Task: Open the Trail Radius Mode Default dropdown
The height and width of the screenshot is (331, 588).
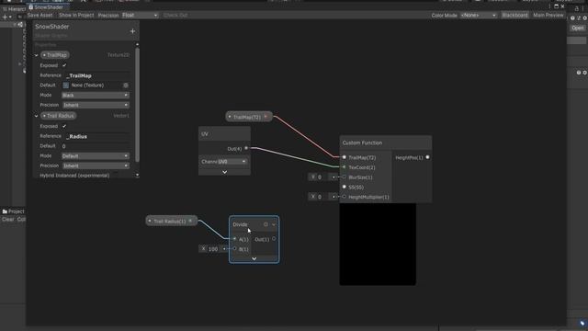Action: pos(96,155)
